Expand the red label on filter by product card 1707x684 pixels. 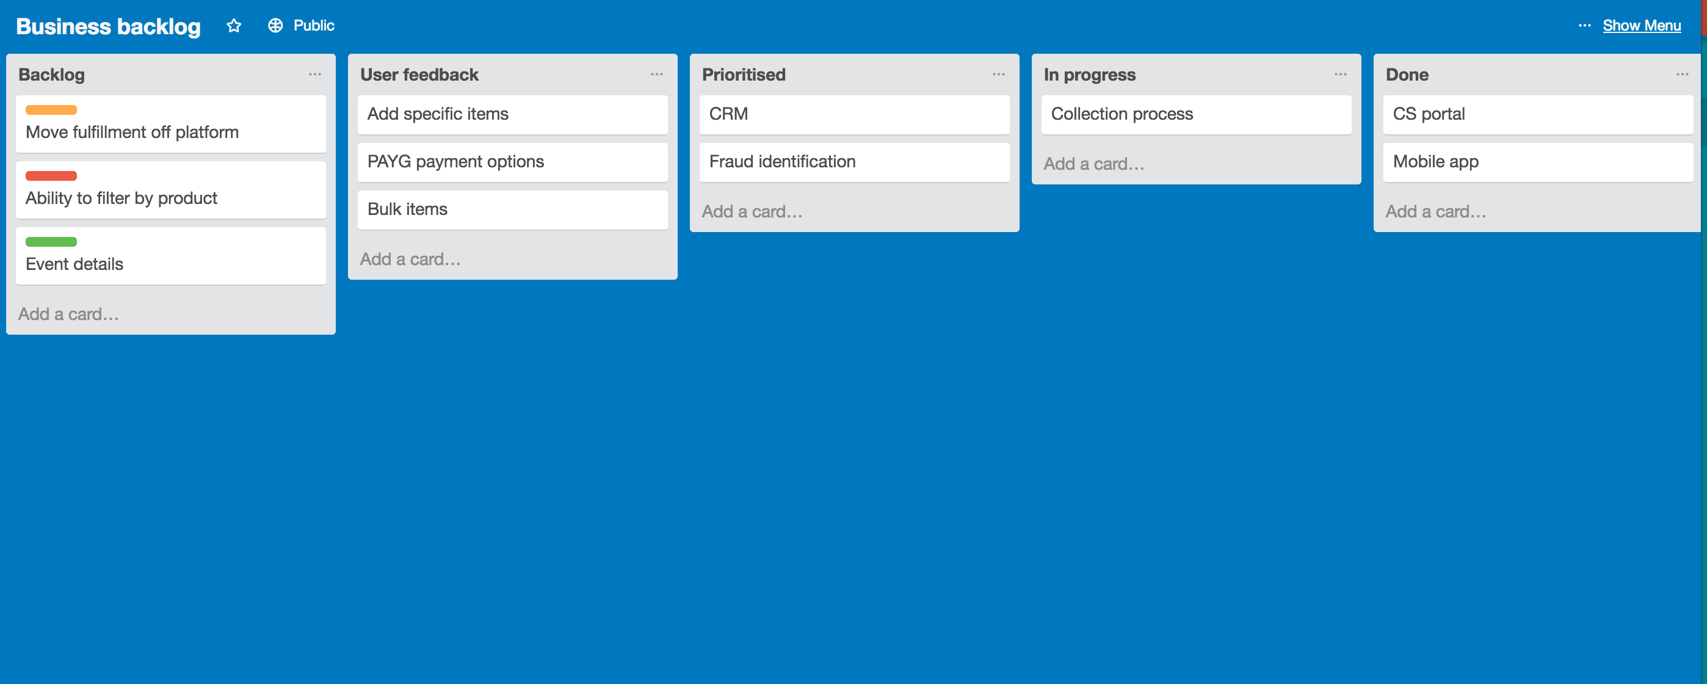tap(51, 176)
